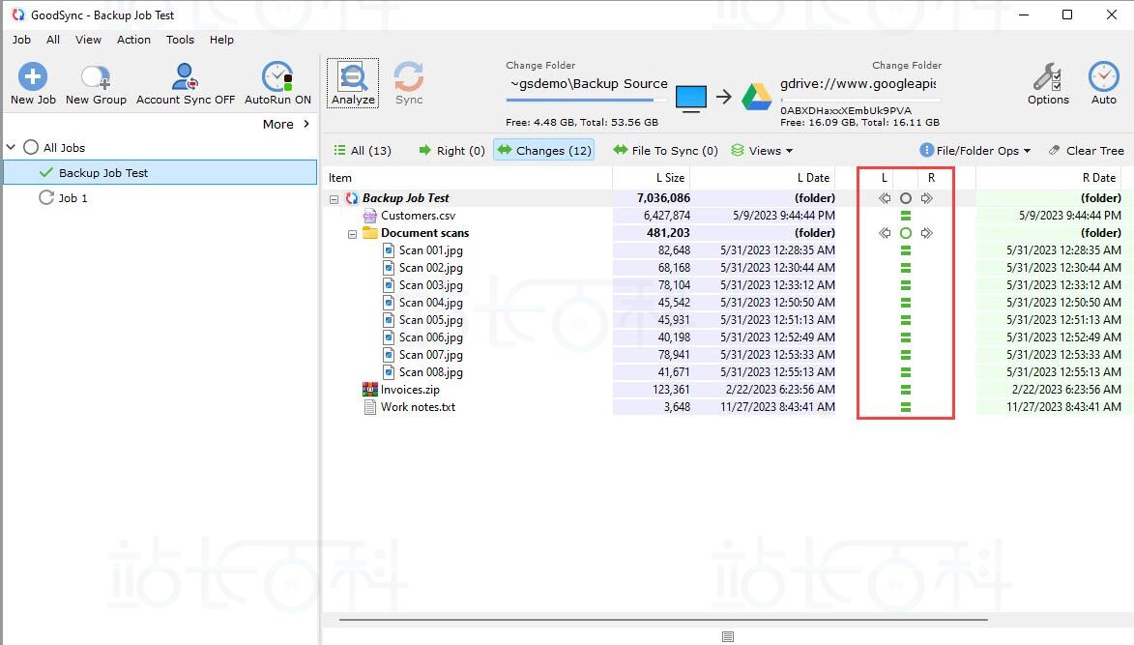
Task: Show the Changes (12) filter
Action: [x=544, y=151]
